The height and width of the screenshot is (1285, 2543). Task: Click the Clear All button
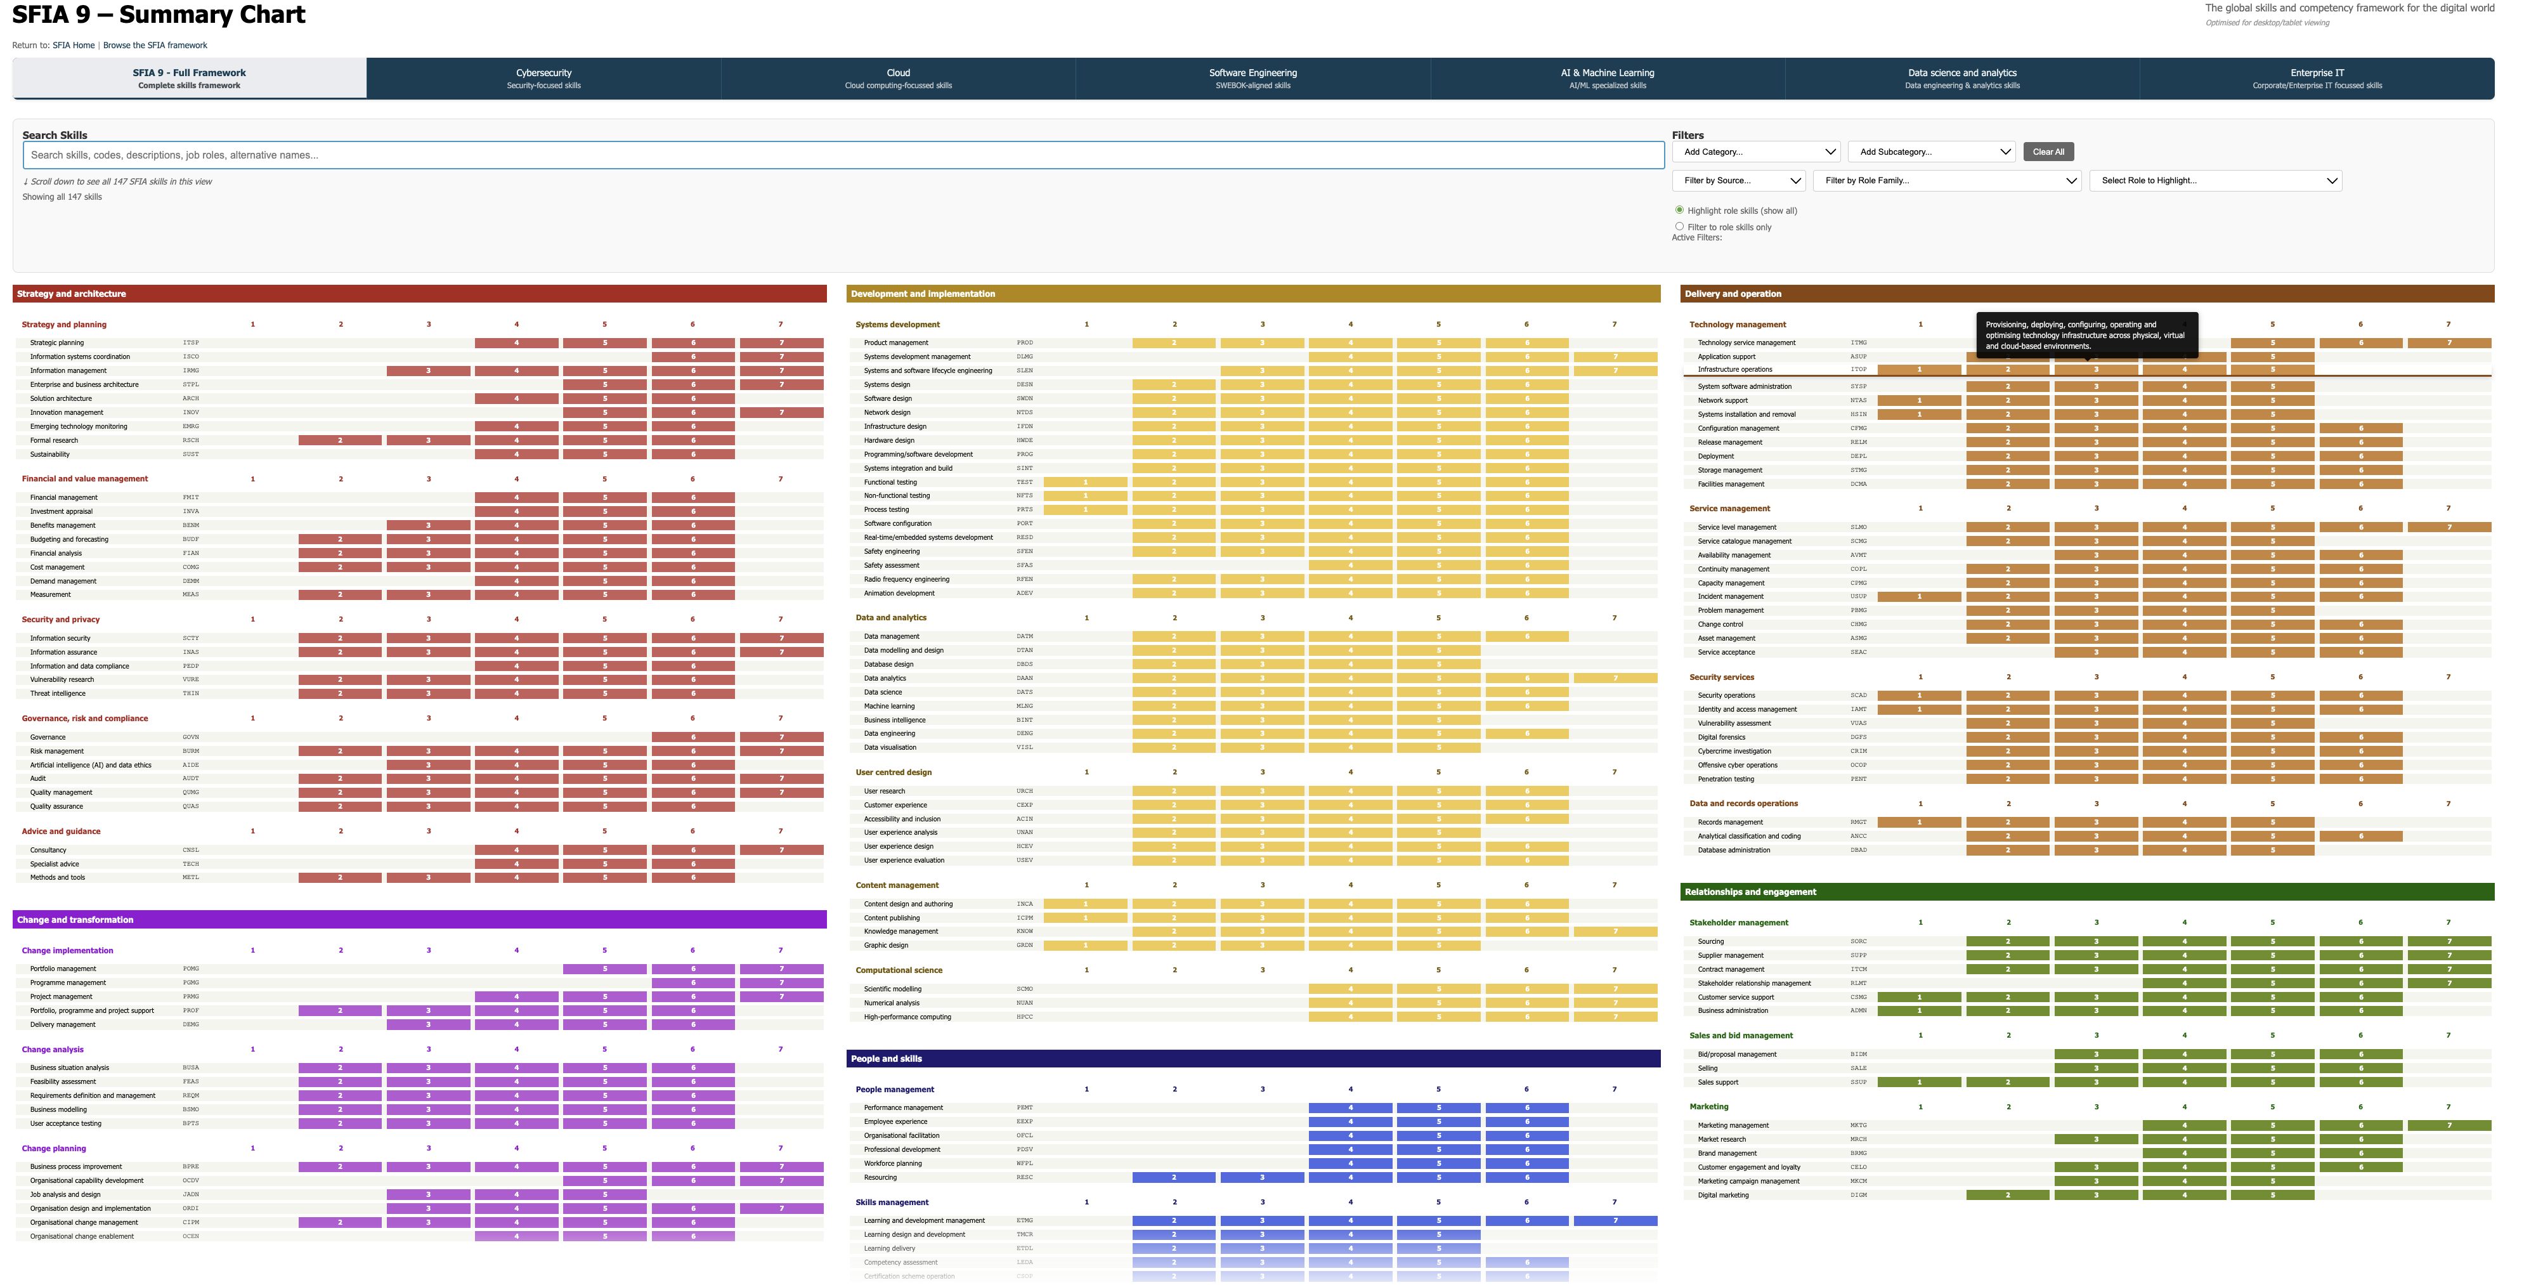coord(2048,152)
